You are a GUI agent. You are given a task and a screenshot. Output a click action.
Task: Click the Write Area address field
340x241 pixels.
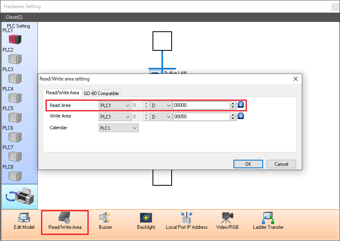[x=201, y=117]
